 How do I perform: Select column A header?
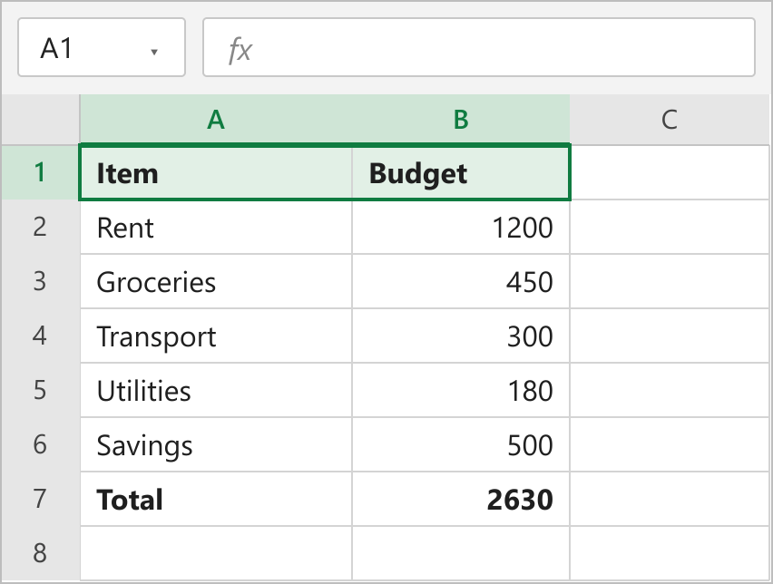point(216,120)
